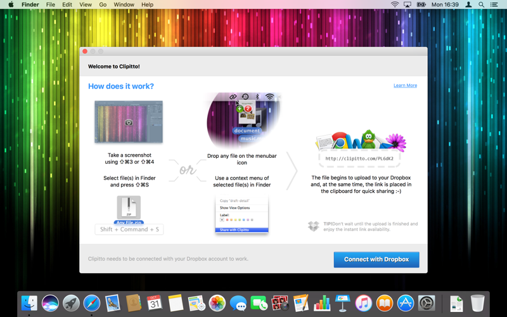Click "Drop any file on the menubar icon" text
This screenshot has width=507, height=317.
point(242,159)
